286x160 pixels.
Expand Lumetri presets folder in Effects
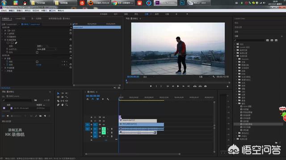(x=235, y=47)
